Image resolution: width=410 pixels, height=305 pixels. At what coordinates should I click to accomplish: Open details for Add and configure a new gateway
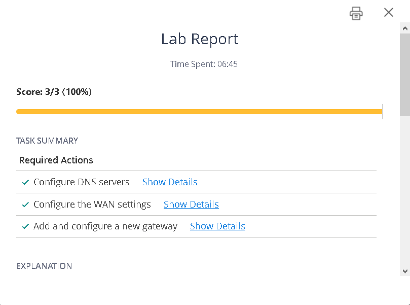[x=217, y=226]
